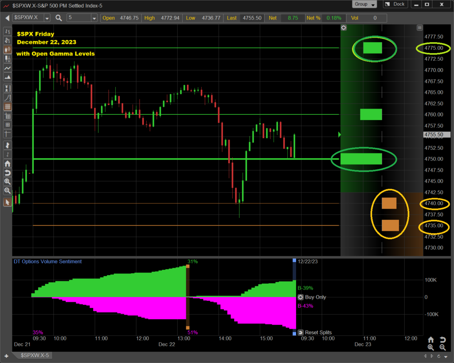Add a new tab with plus button

pyautogui.click(x=6, y=355)
